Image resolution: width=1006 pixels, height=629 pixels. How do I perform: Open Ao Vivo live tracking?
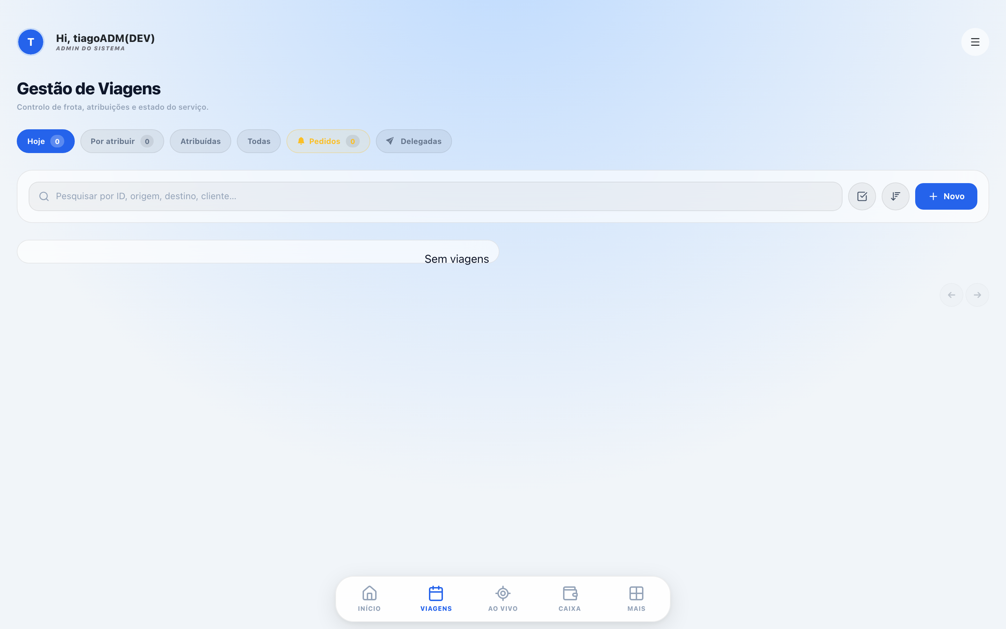503,599
